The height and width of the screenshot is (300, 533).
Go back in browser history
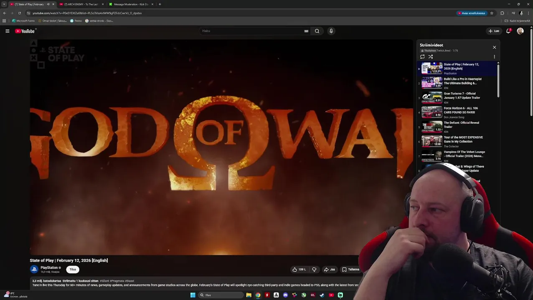click(x=4, y=13)
